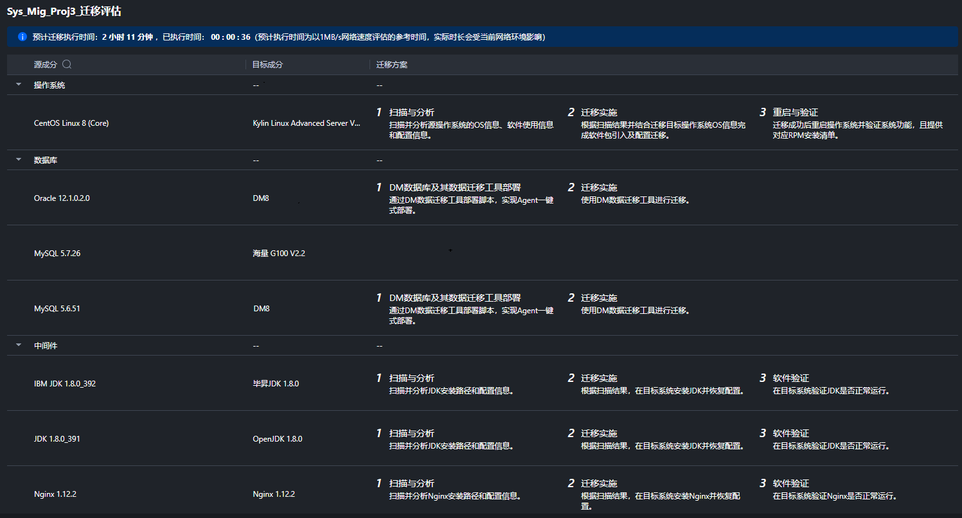The image size is (962, 518).
Task: Click 迁移实施 step in the CentOS row
Action: tap(599, 112)
